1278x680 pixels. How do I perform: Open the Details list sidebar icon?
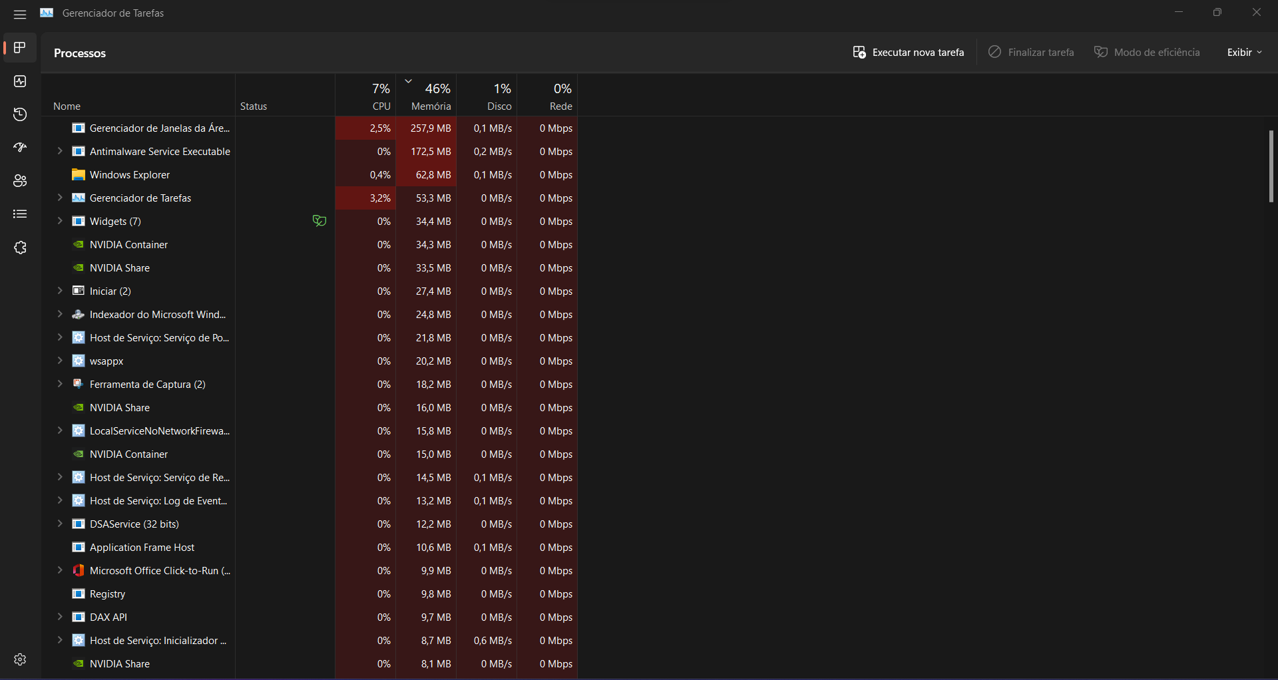pyautogui.click(x=20, y=214)
